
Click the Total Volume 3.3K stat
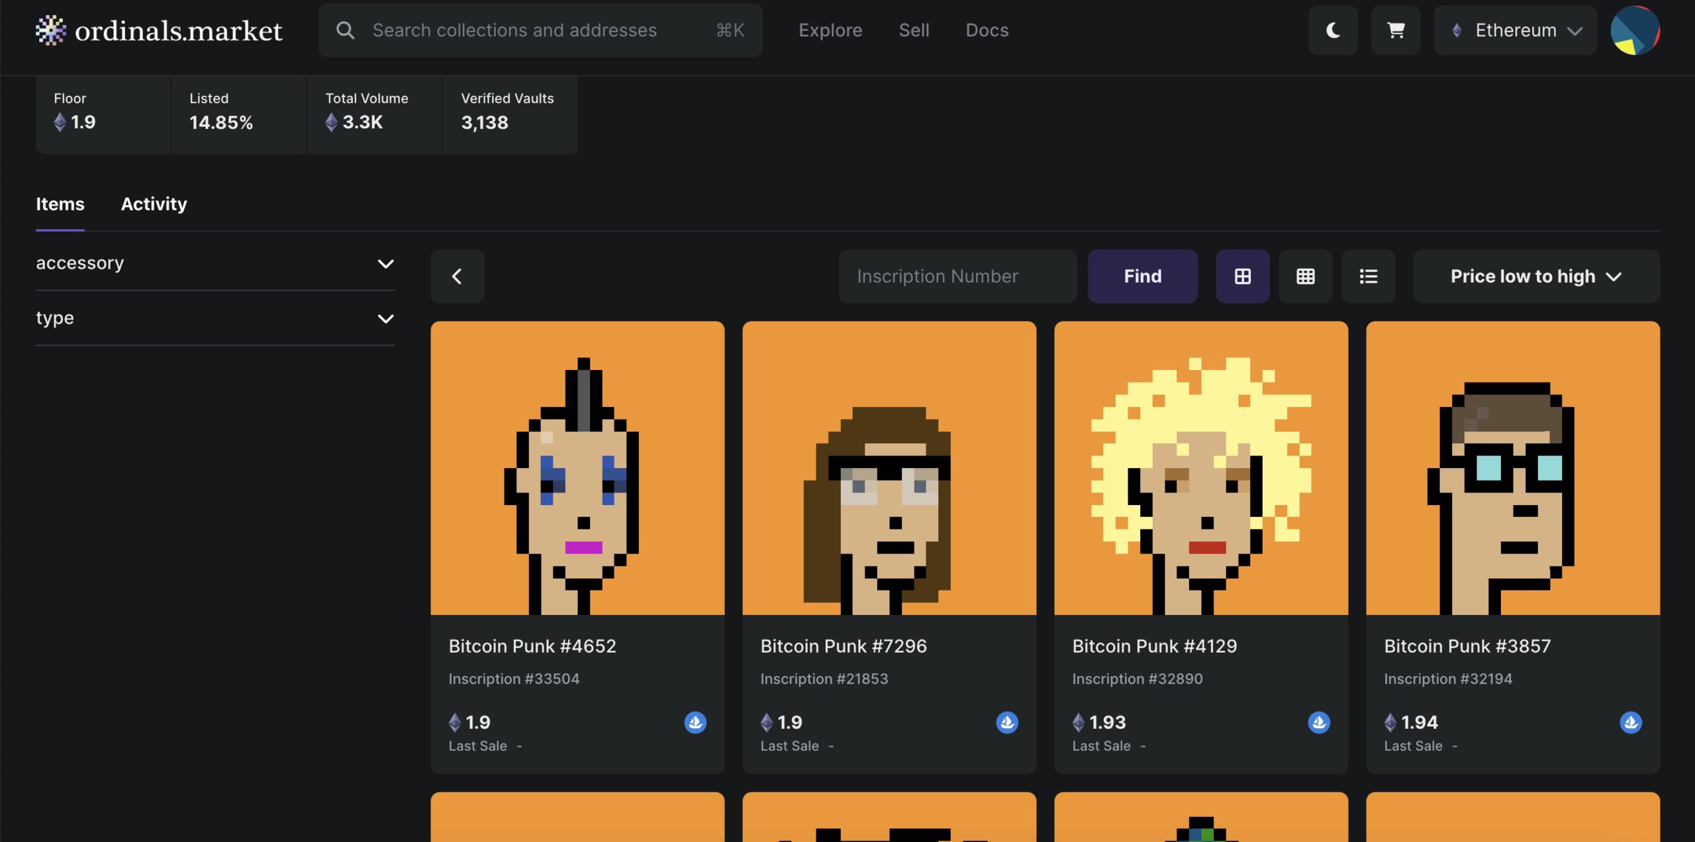pos(375,115)
